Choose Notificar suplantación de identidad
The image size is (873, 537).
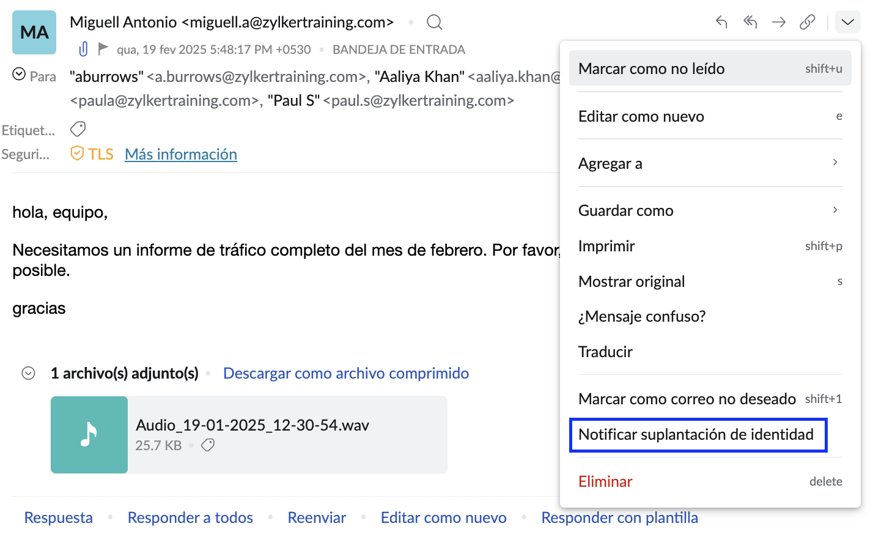(x=697, y=435)
